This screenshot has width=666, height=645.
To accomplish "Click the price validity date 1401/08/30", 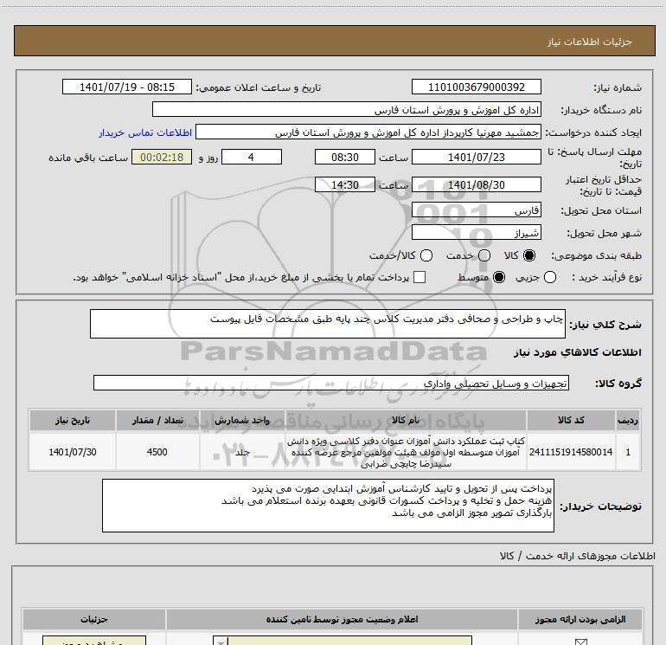I will pos(476,184).
